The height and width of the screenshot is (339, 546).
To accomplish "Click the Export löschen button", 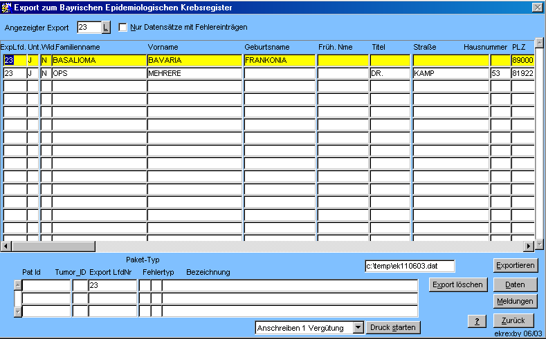I will click(458, 284).
